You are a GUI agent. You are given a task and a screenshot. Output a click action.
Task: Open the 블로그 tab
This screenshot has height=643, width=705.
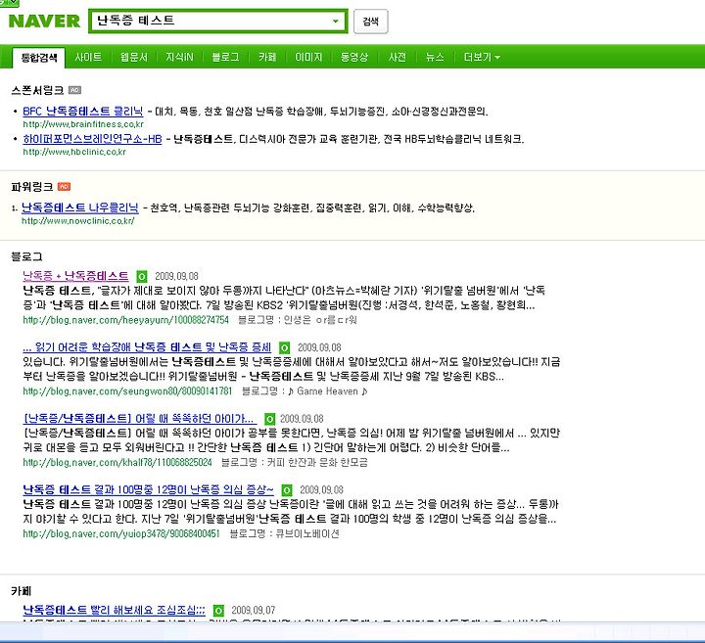pyautogui.click(x=225, y=57)
